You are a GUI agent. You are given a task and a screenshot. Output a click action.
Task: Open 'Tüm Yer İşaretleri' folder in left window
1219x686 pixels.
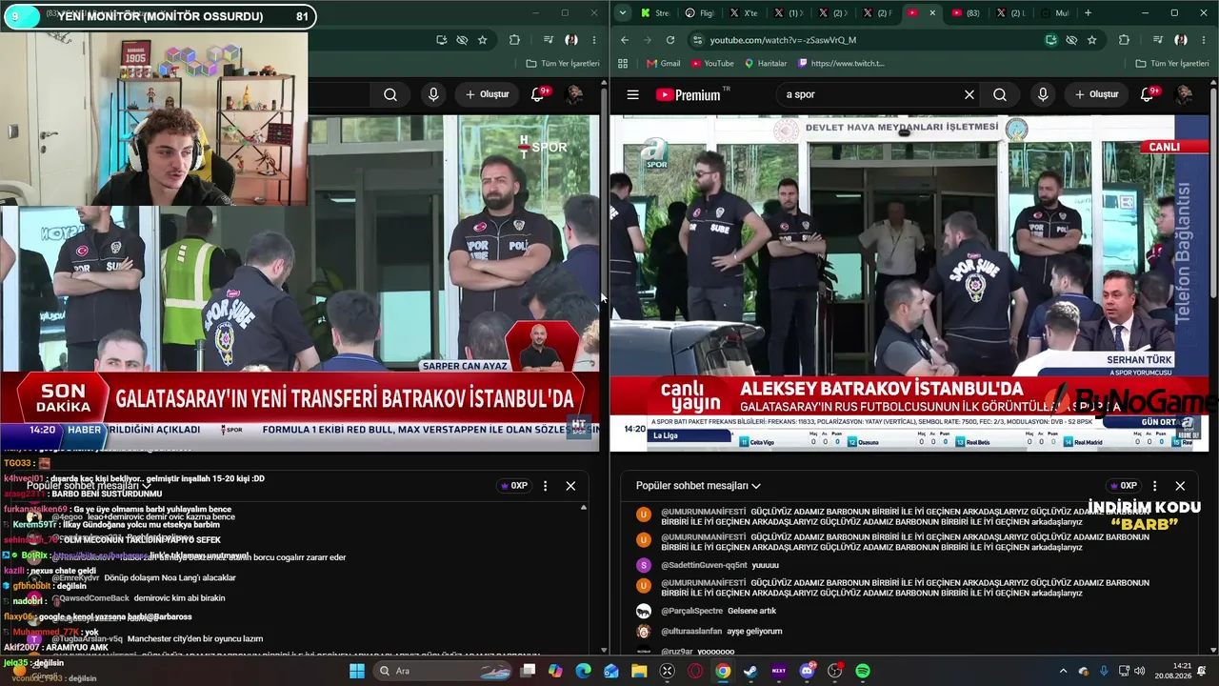point(563,64)
